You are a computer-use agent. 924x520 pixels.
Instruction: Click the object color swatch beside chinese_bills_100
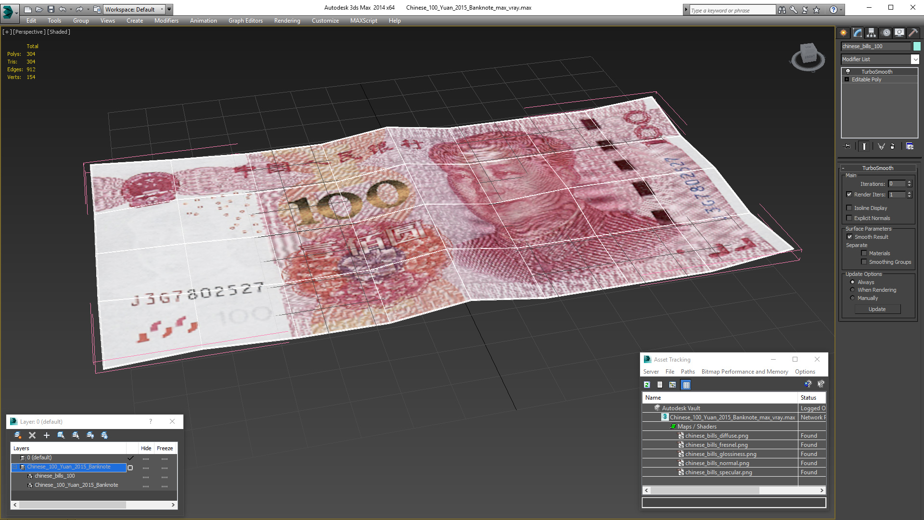click(917, 46)
